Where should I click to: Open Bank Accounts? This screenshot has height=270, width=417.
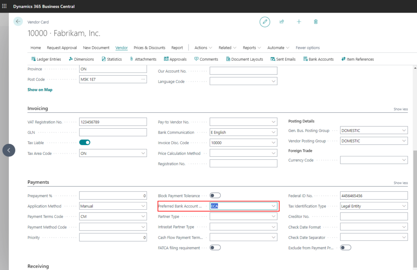coord(318,59)
